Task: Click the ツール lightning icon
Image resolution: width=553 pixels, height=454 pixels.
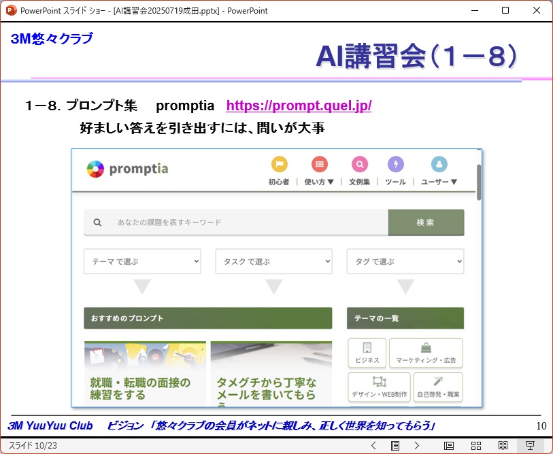Action: [395, 164]
